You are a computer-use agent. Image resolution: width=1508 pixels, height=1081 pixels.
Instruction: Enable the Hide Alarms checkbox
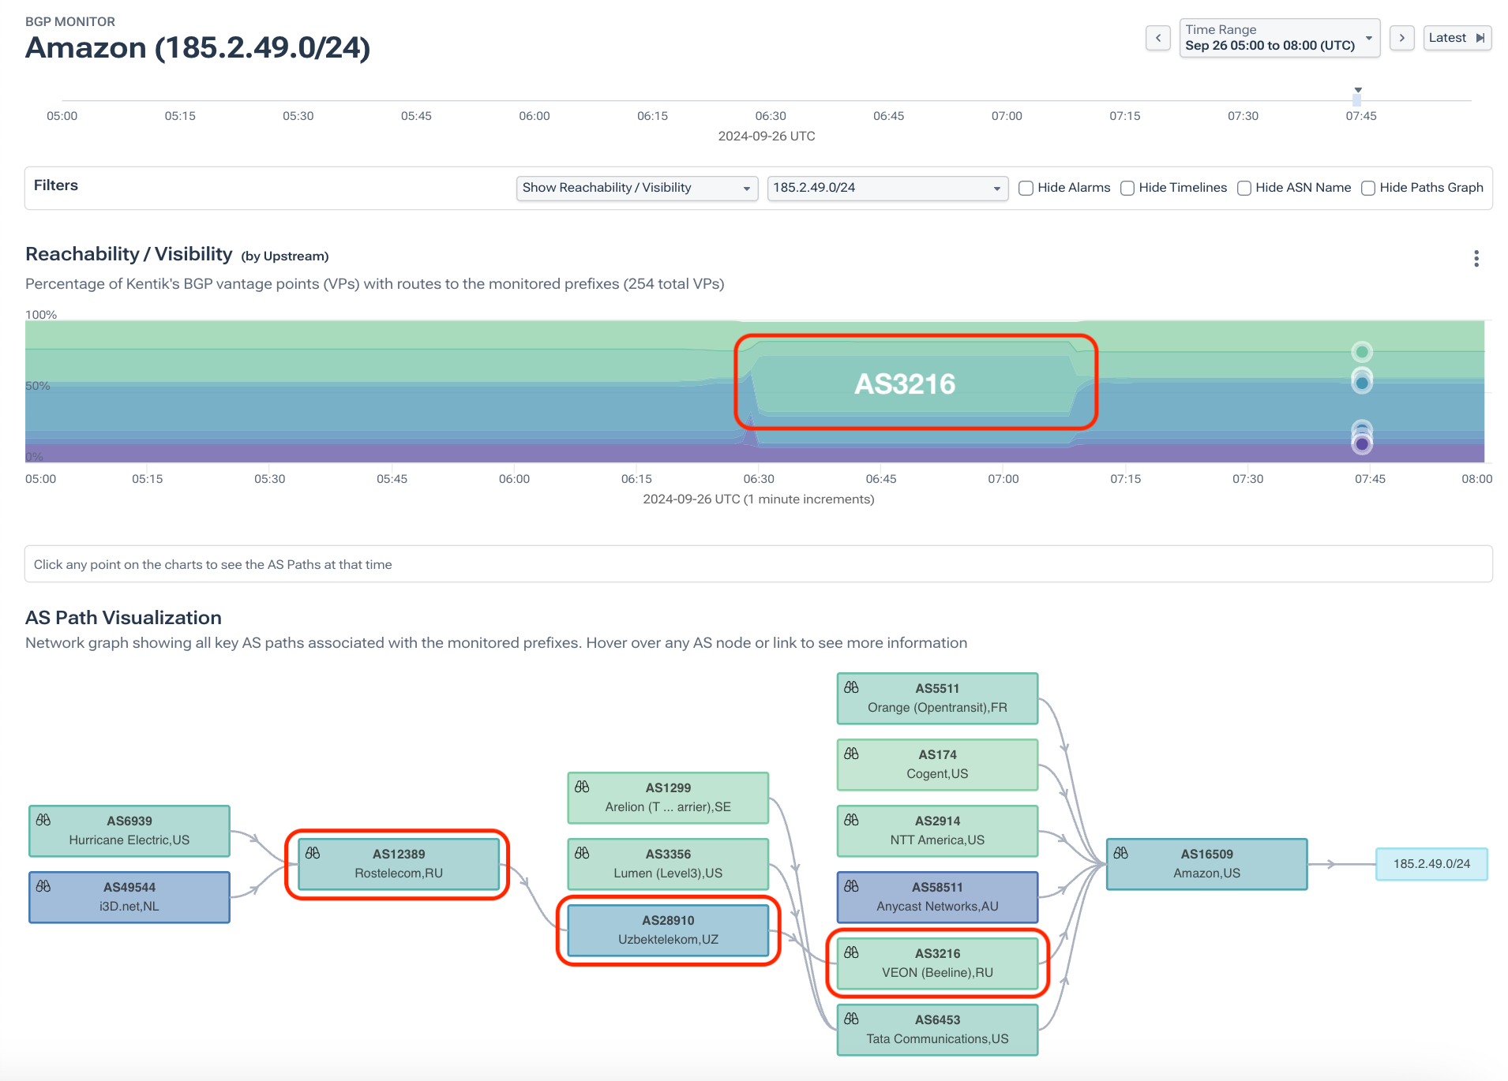(x=1026, y=188)
